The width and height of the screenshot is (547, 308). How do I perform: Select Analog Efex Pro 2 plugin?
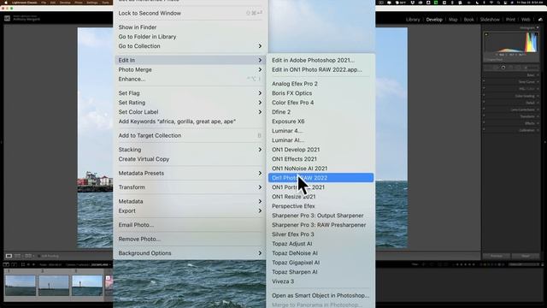(294, 84)
